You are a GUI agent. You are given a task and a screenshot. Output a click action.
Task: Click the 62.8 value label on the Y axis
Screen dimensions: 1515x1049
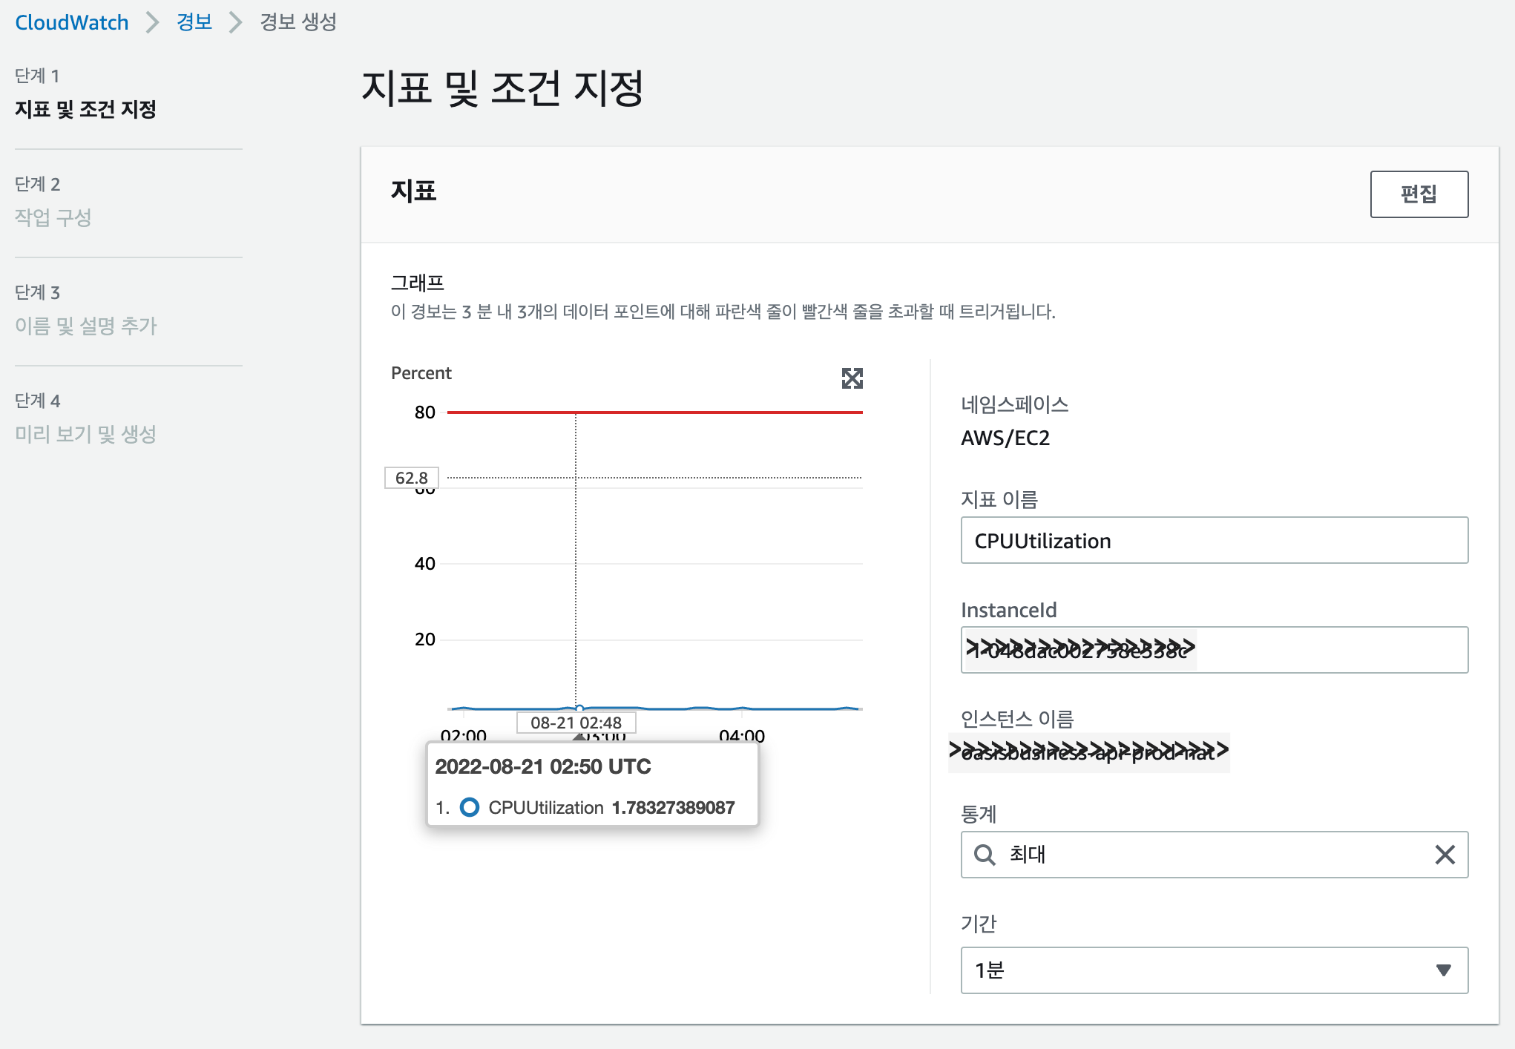tap(411, 478)
